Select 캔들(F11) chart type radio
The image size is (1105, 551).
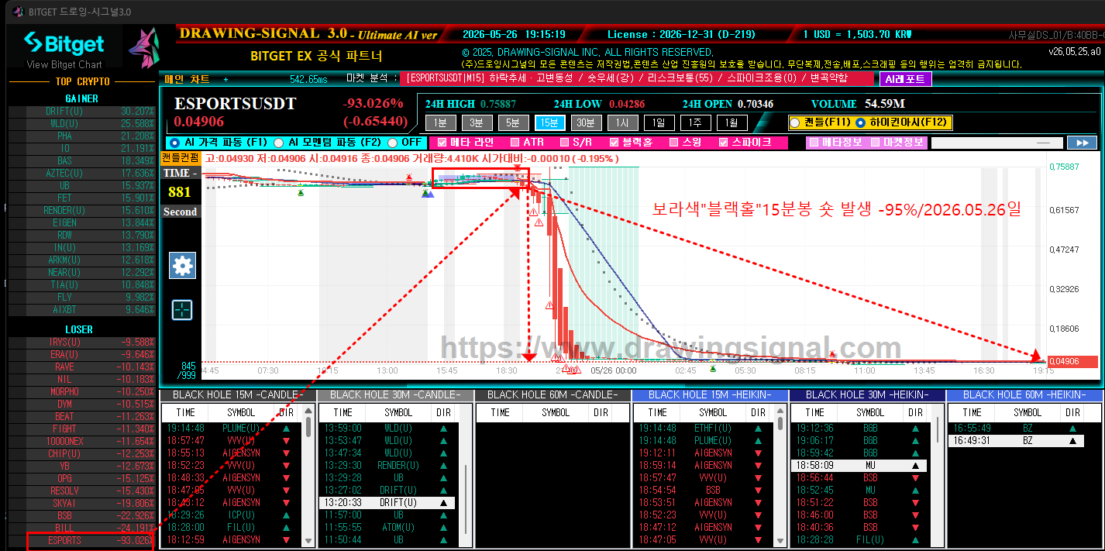tap(795, 122)
